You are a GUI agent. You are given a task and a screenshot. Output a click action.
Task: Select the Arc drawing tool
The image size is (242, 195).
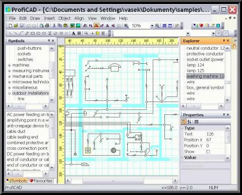(21, 33)
